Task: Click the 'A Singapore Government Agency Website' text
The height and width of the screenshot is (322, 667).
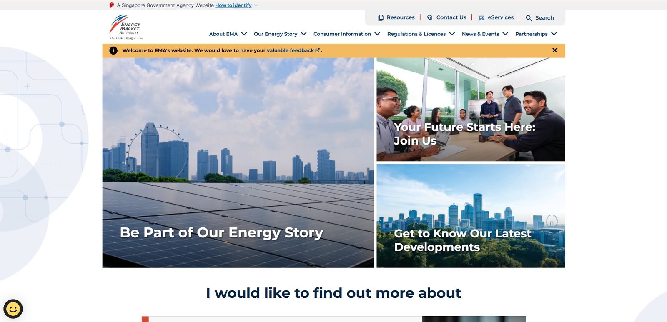Action: tap(165, 5)
